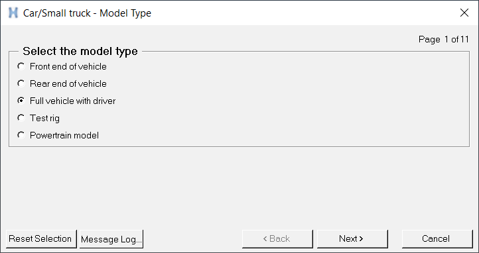Close the Model Type dialog with X
The width and height of the screenshot is (479, 253).
pyautogui.click(x=464, y=13)
